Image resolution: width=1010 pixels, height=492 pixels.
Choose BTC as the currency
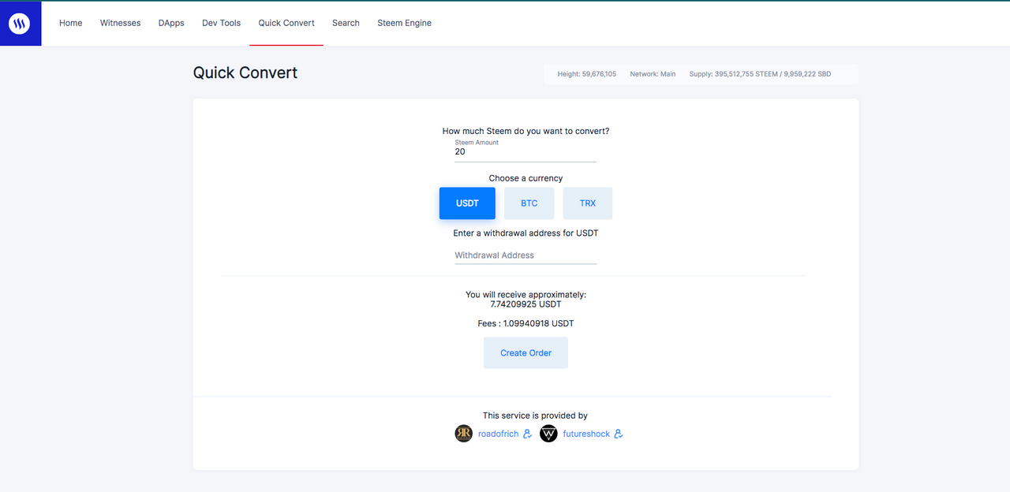[x=529, y=203]
